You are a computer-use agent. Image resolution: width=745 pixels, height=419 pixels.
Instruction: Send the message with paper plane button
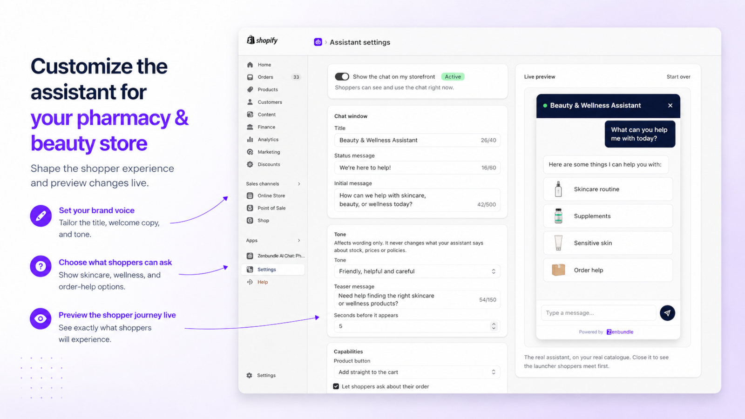[x=667, y=313]
